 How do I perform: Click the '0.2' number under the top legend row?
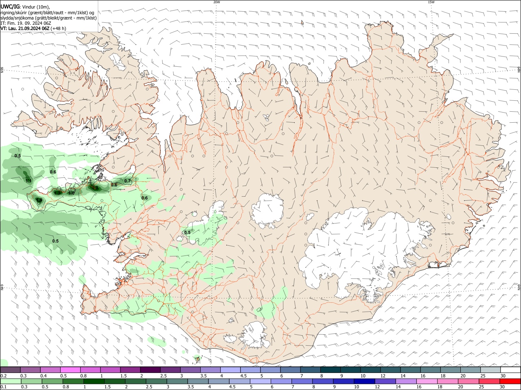3,376
